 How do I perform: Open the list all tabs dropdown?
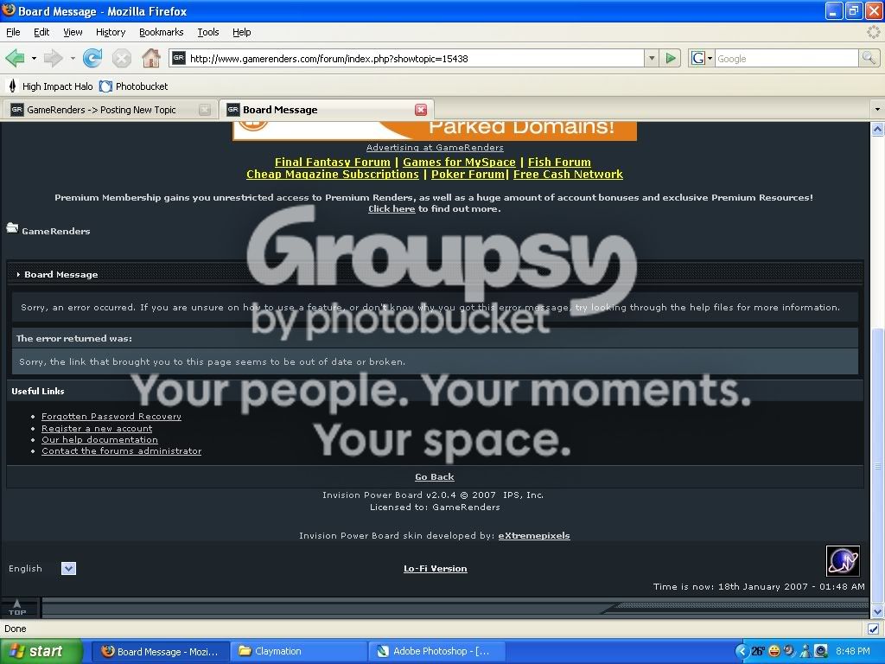[877, 109]
